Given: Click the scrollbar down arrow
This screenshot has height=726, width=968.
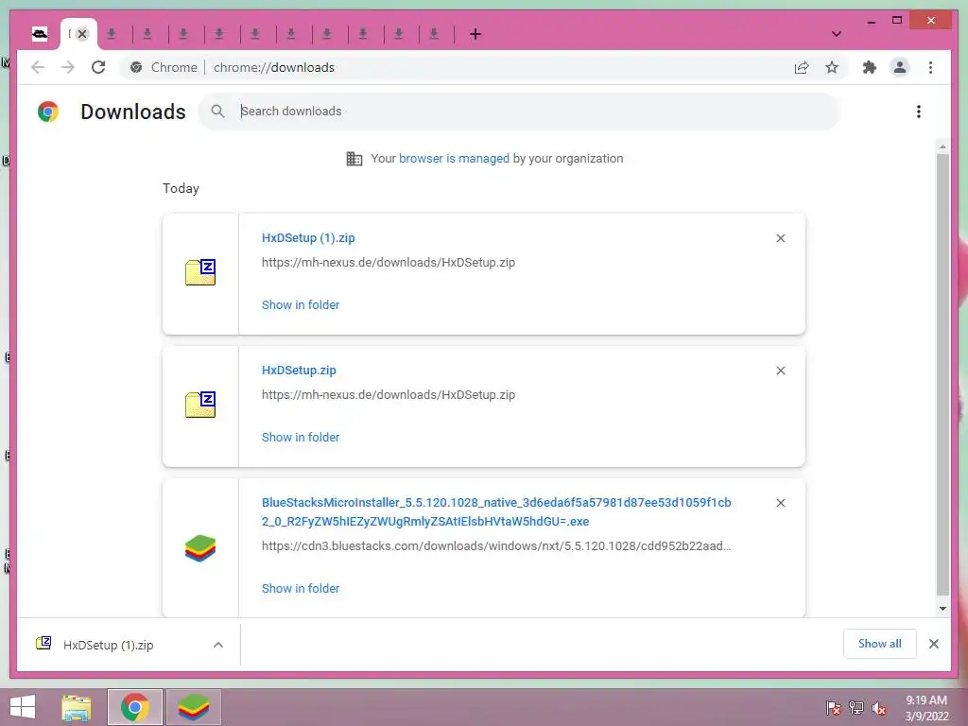Looking at the screenshot, I should pos(942,609).
